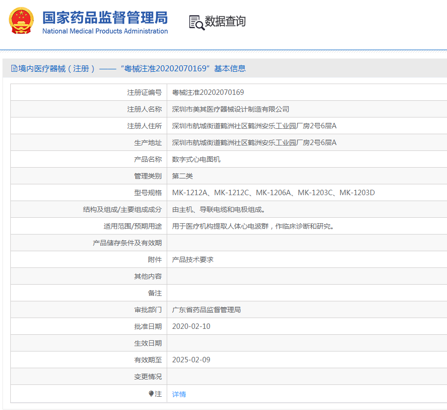The image size is (447, 410).
Task: Click the 国家药品监督管理局 site title
Action: [x=105, y=18]
